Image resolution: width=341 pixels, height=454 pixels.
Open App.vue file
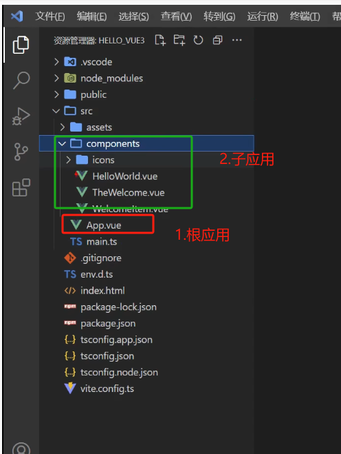104,225
